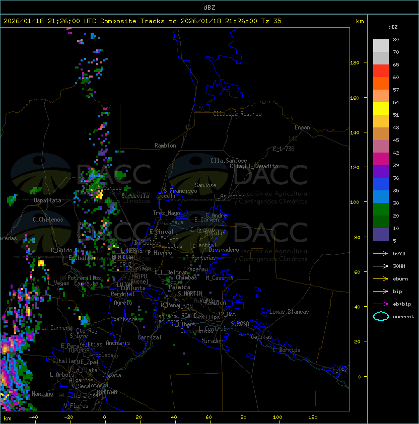The image size is (419, 424).
Task: Click the 'Anchoris' place label
Action: (x=118, y=343)
